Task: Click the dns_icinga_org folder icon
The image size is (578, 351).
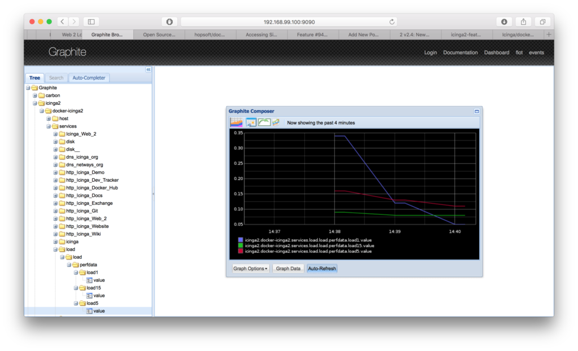Action: [62, 157]
